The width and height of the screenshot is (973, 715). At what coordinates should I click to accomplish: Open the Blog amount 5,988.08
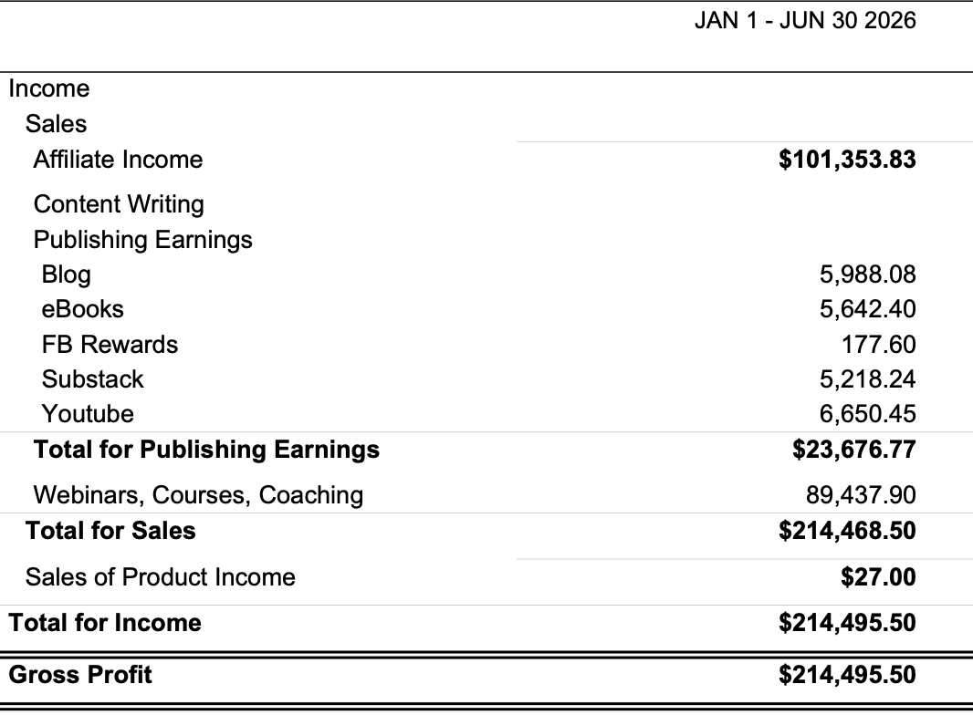[867, 275]
